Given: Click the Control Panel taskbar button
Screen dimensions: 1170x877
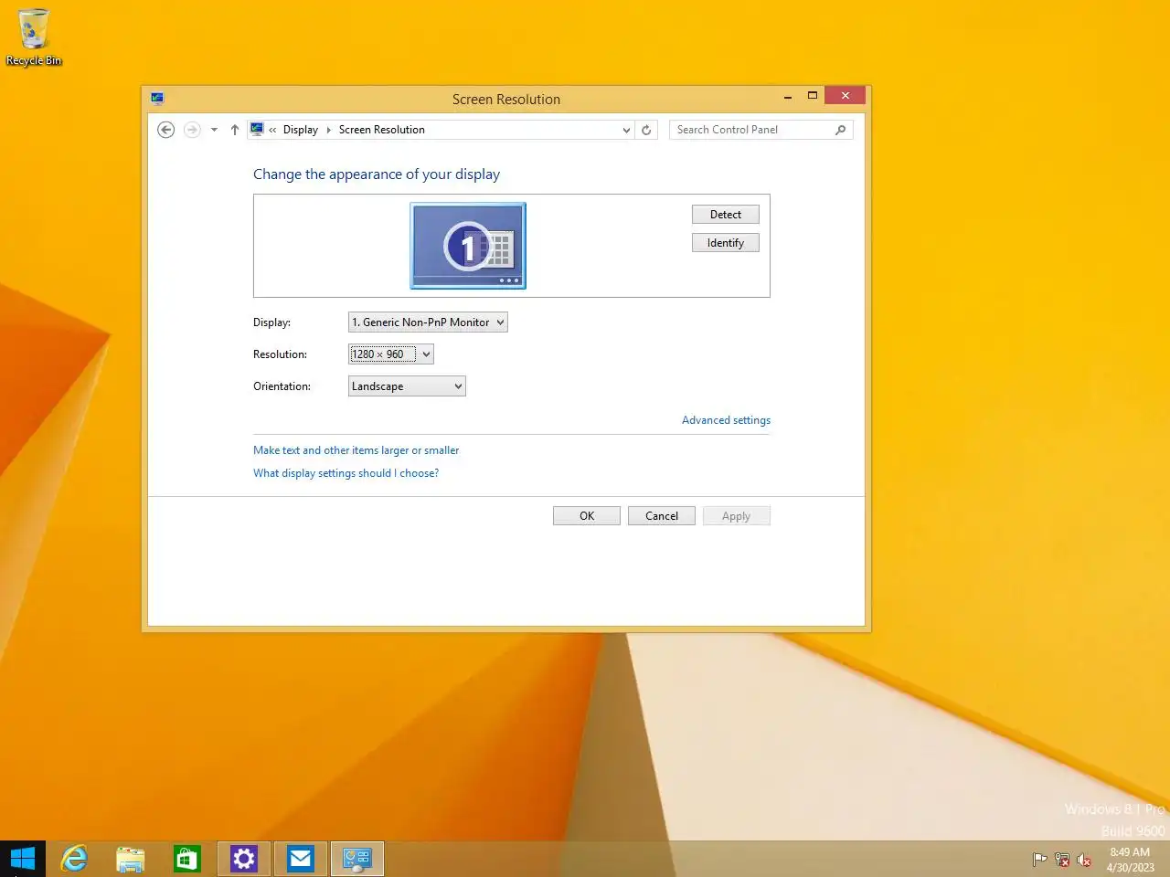Looking at the screenshot, I should click(x=357, y=859).
